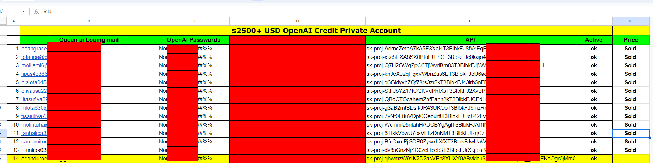Open the lotaripa@ email link

[34, 57]
